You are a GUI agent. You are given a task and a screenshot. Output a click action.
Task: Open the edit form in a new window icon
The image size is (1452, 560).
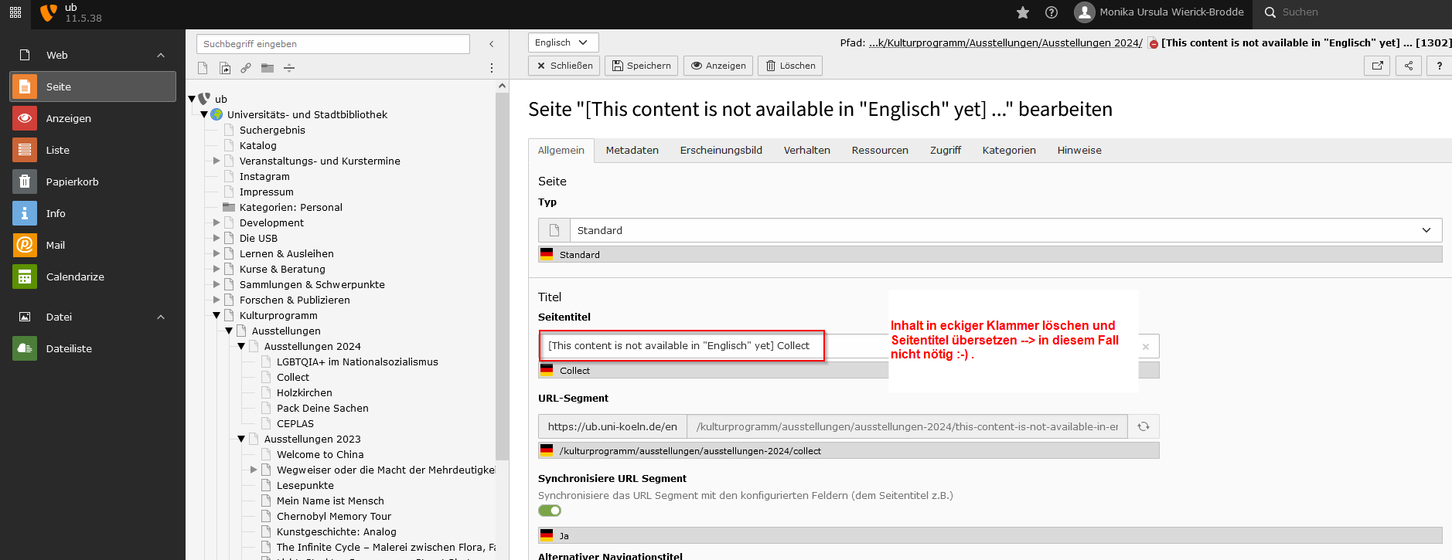click(1377, 66)
